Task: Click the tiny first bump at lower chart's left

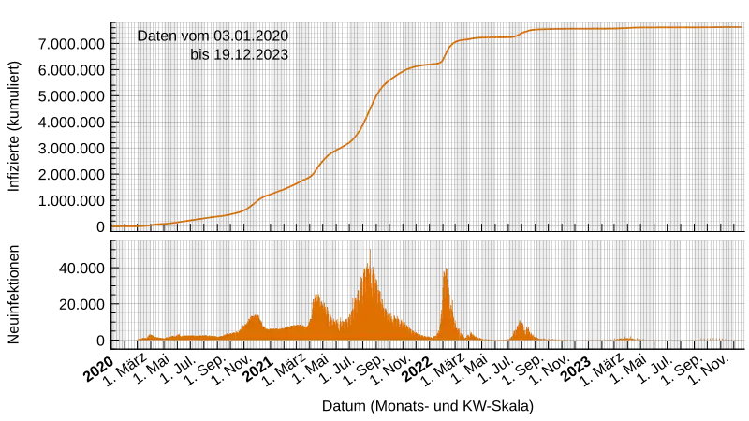Action: coord(150,336)
